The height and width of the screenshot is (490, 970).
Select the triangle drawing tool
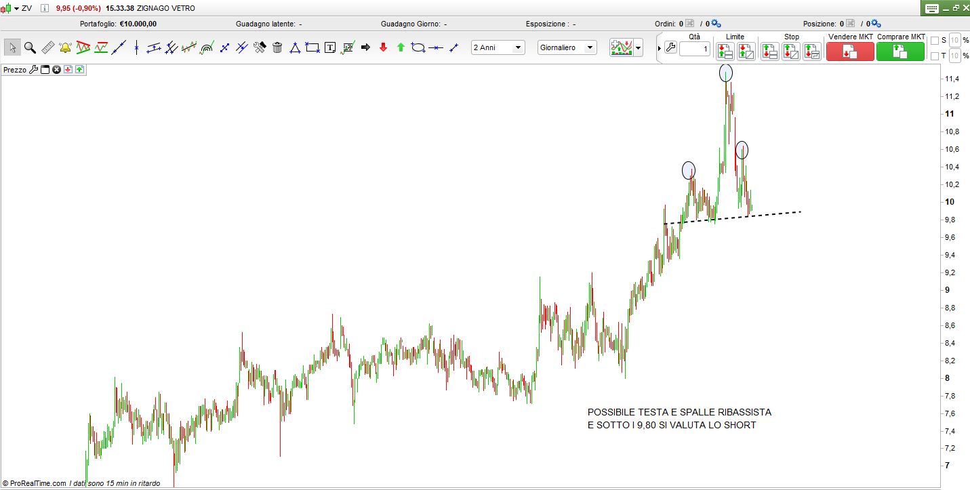pos(295,47)
